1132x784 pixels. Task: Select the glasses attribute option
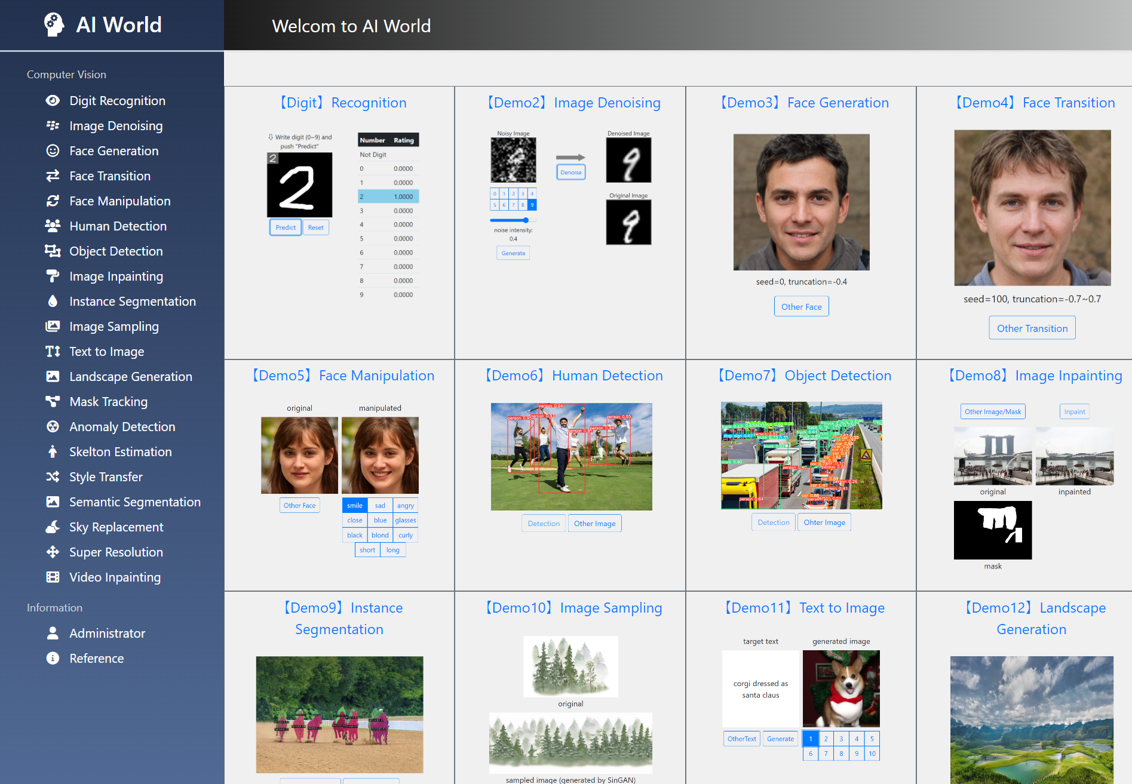(x=406, y=520)
